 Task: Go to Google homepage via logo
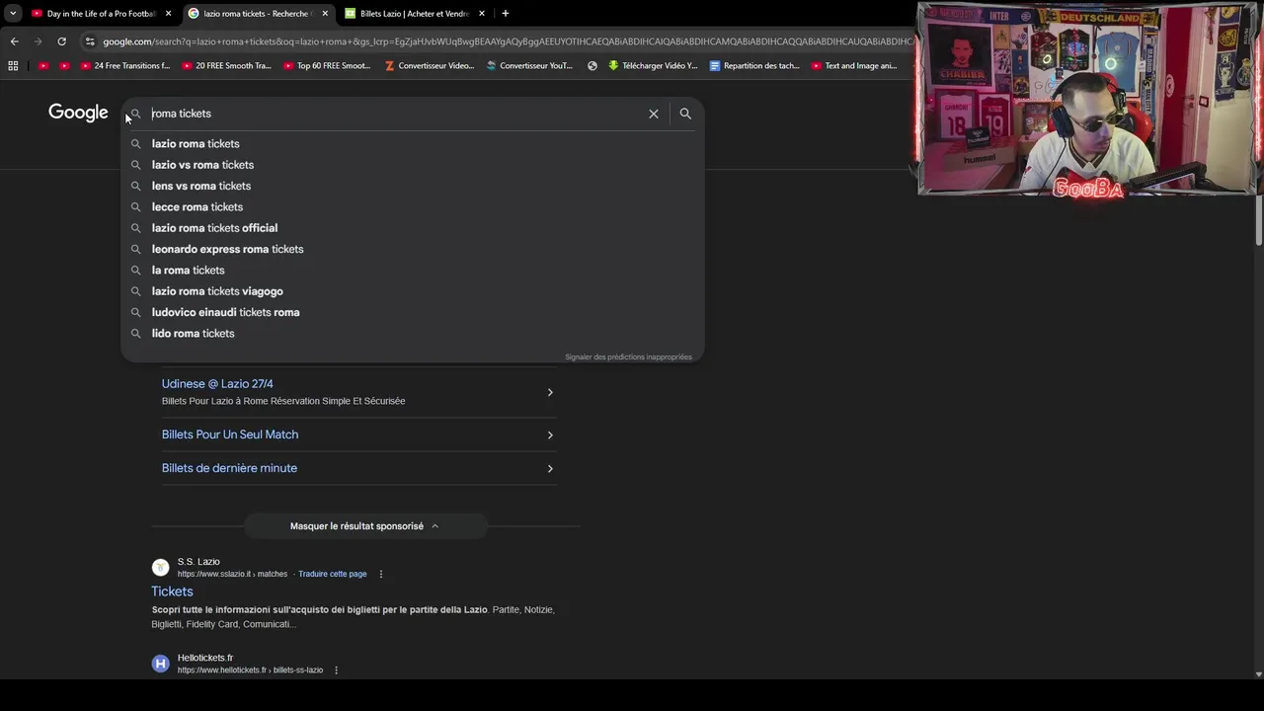pos(78,113)
